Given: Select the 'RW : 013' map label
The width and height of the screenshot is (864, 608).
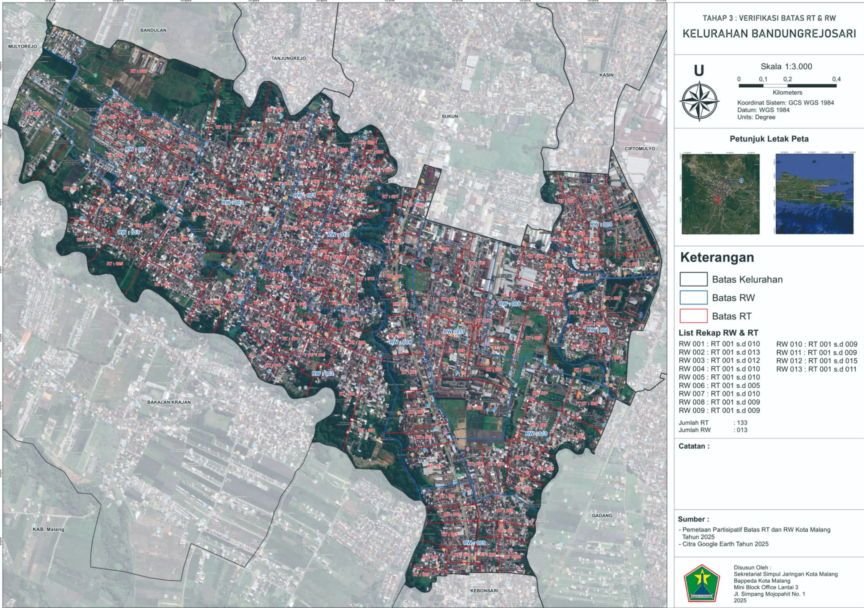Looking at the screenshot, I should pyautogui.click(x=129, y=233).
